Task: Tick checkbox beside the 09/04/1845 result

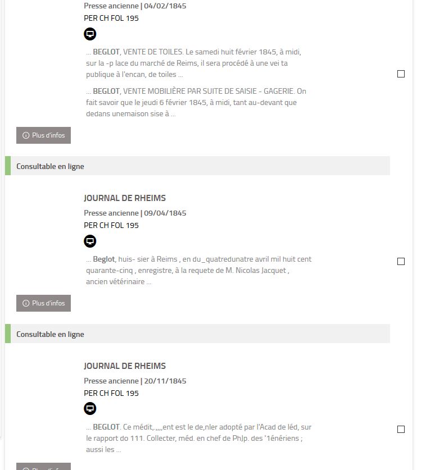Action: [x=401, y=262]
